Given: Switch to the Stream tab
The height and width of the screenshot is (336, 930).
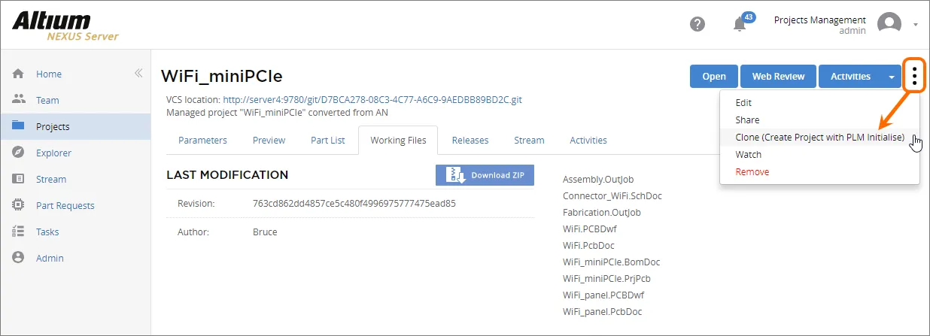Looking at the screenshot, I should click(529, 140).
